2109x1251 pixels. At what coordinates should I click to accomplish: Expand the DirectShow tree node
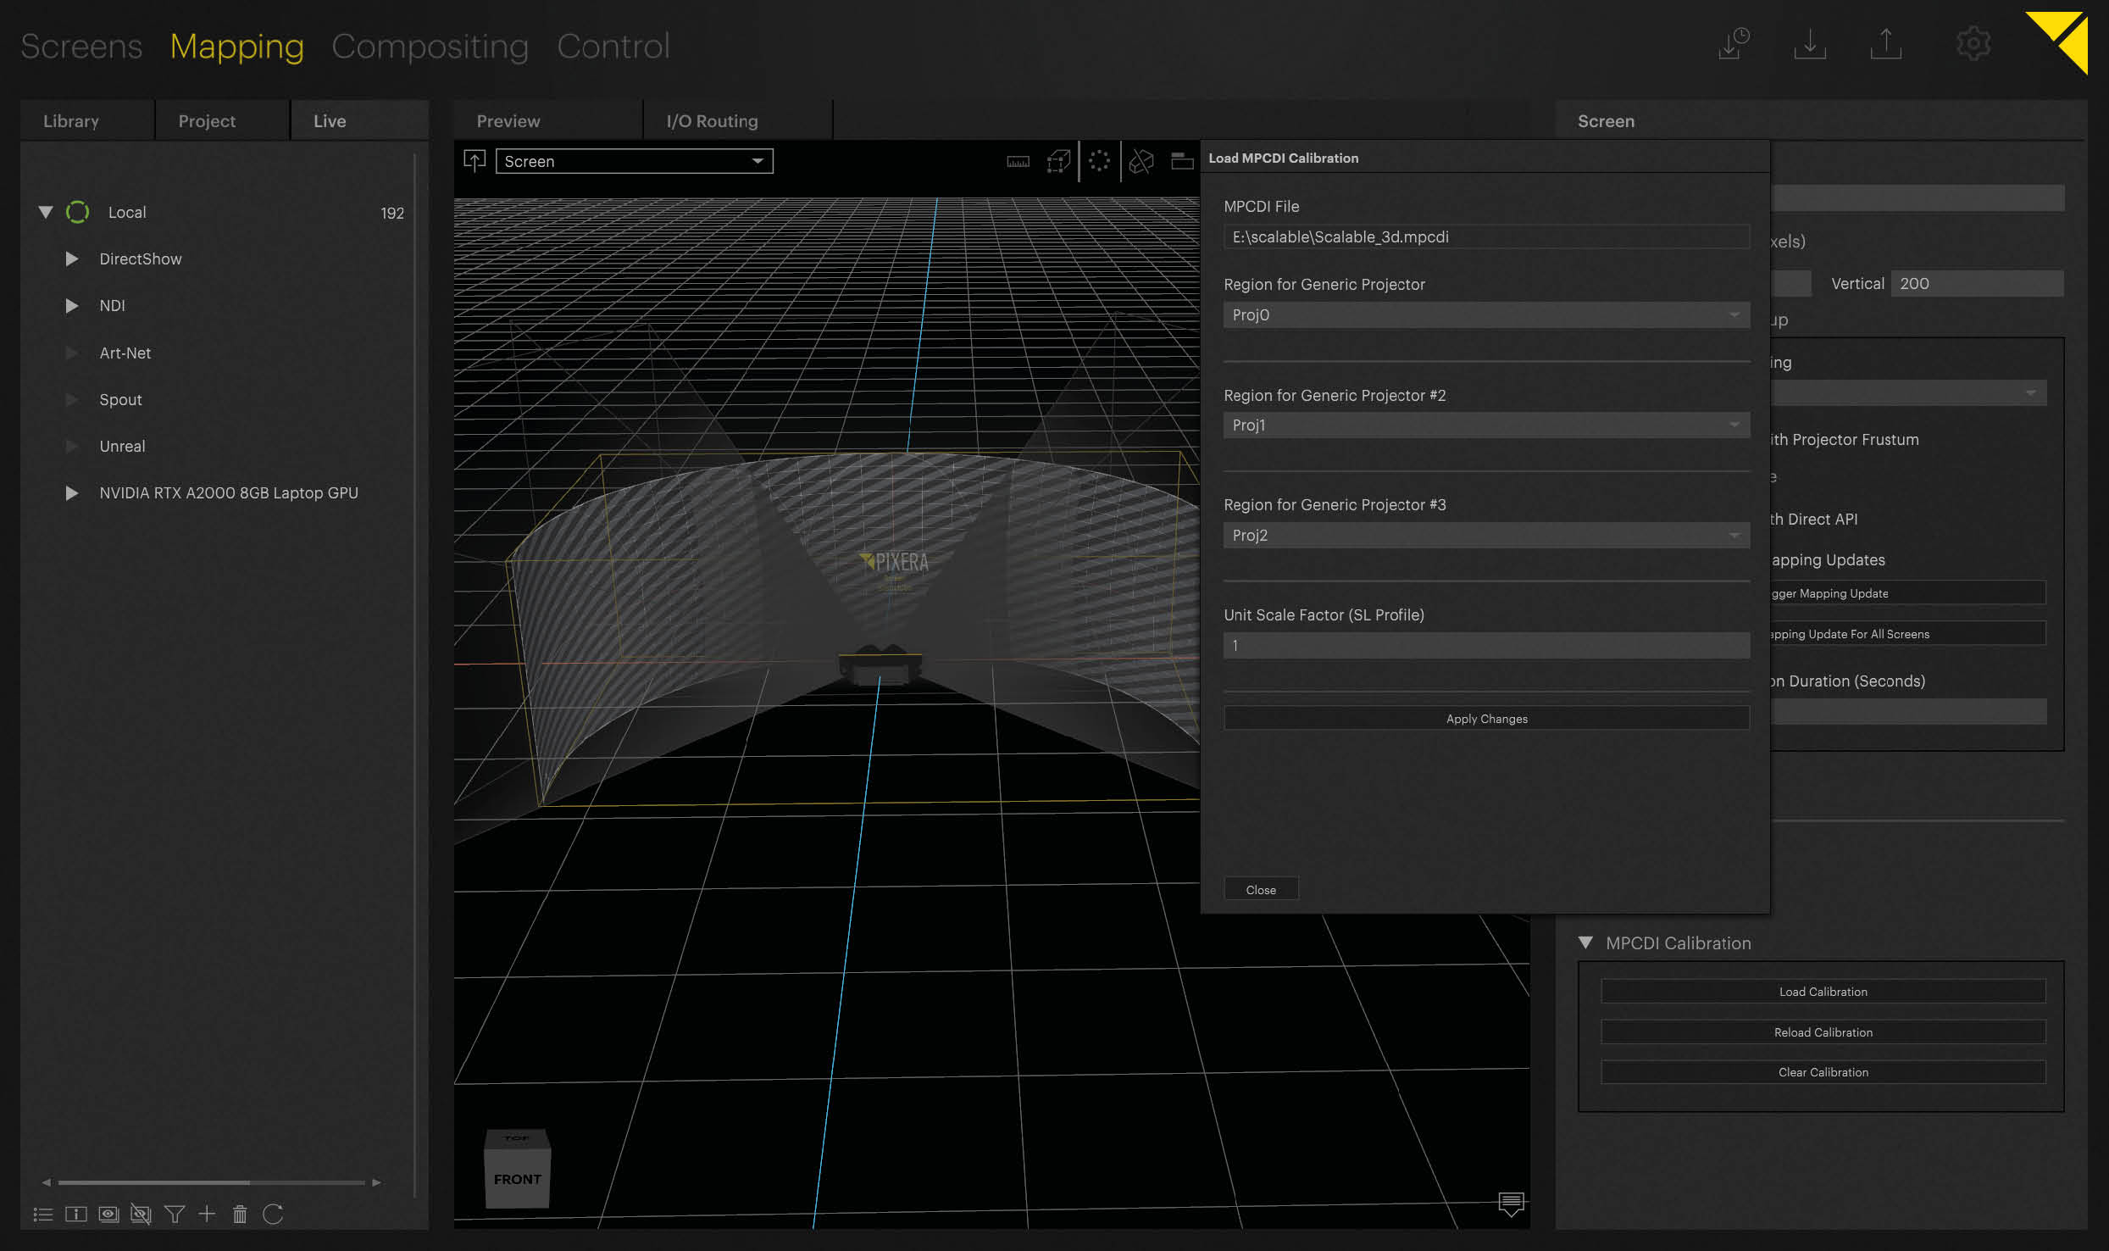click(72, 259)
